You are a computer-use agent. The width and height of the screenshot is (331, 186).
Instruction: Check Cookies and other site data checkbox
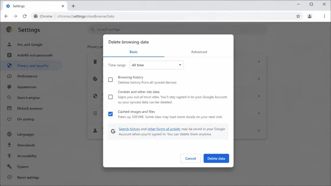tap(111, 97)
